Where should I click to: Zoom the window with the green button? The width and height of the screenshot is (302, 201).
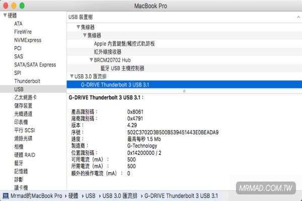pos(22,6)
